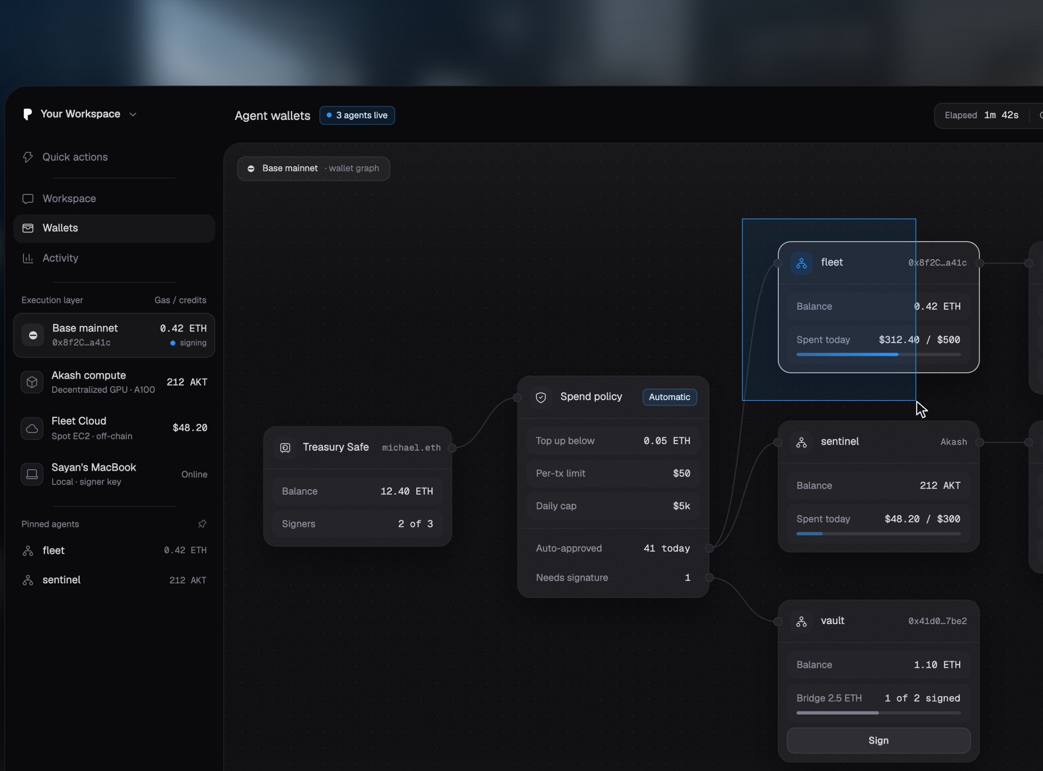The image size is (1043, 771).
Task: Open the Wallets sidebar item
Action: point(114,228)
